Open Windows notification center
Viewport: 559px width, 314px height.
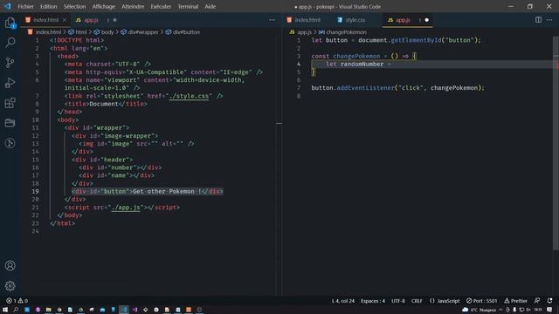(x=549, y=310)
